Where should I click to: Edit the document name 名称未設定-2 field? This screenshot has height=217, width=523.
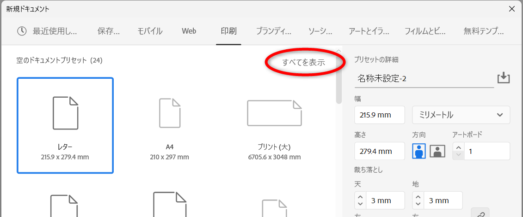pos(424,79)
